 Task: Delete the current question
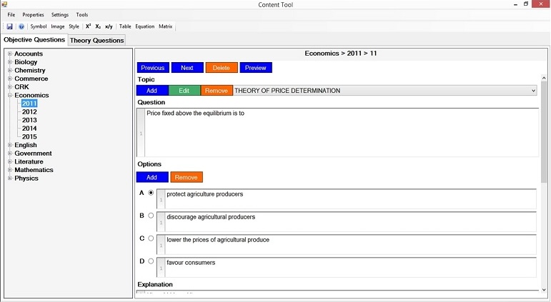222,68
